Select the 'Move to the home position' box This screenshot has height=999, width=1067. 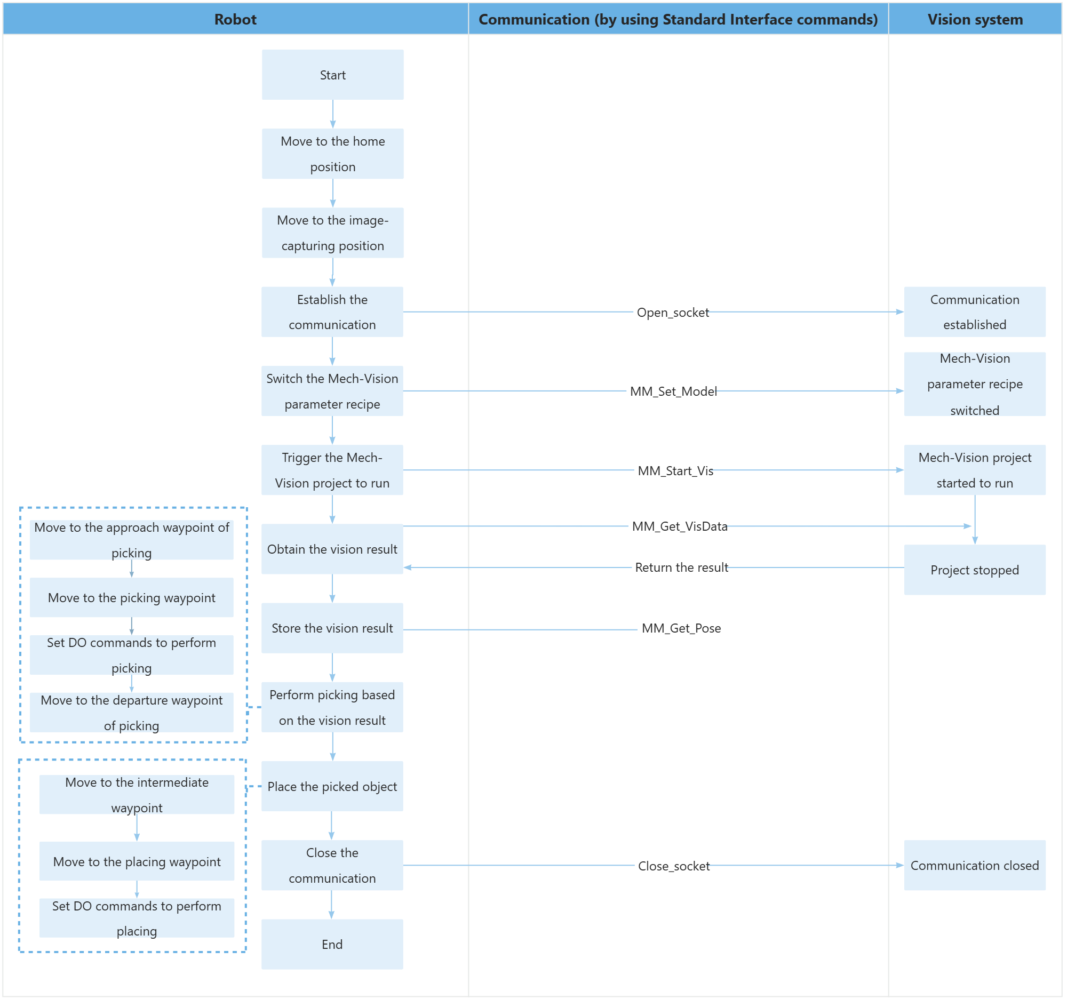[332, 154]
